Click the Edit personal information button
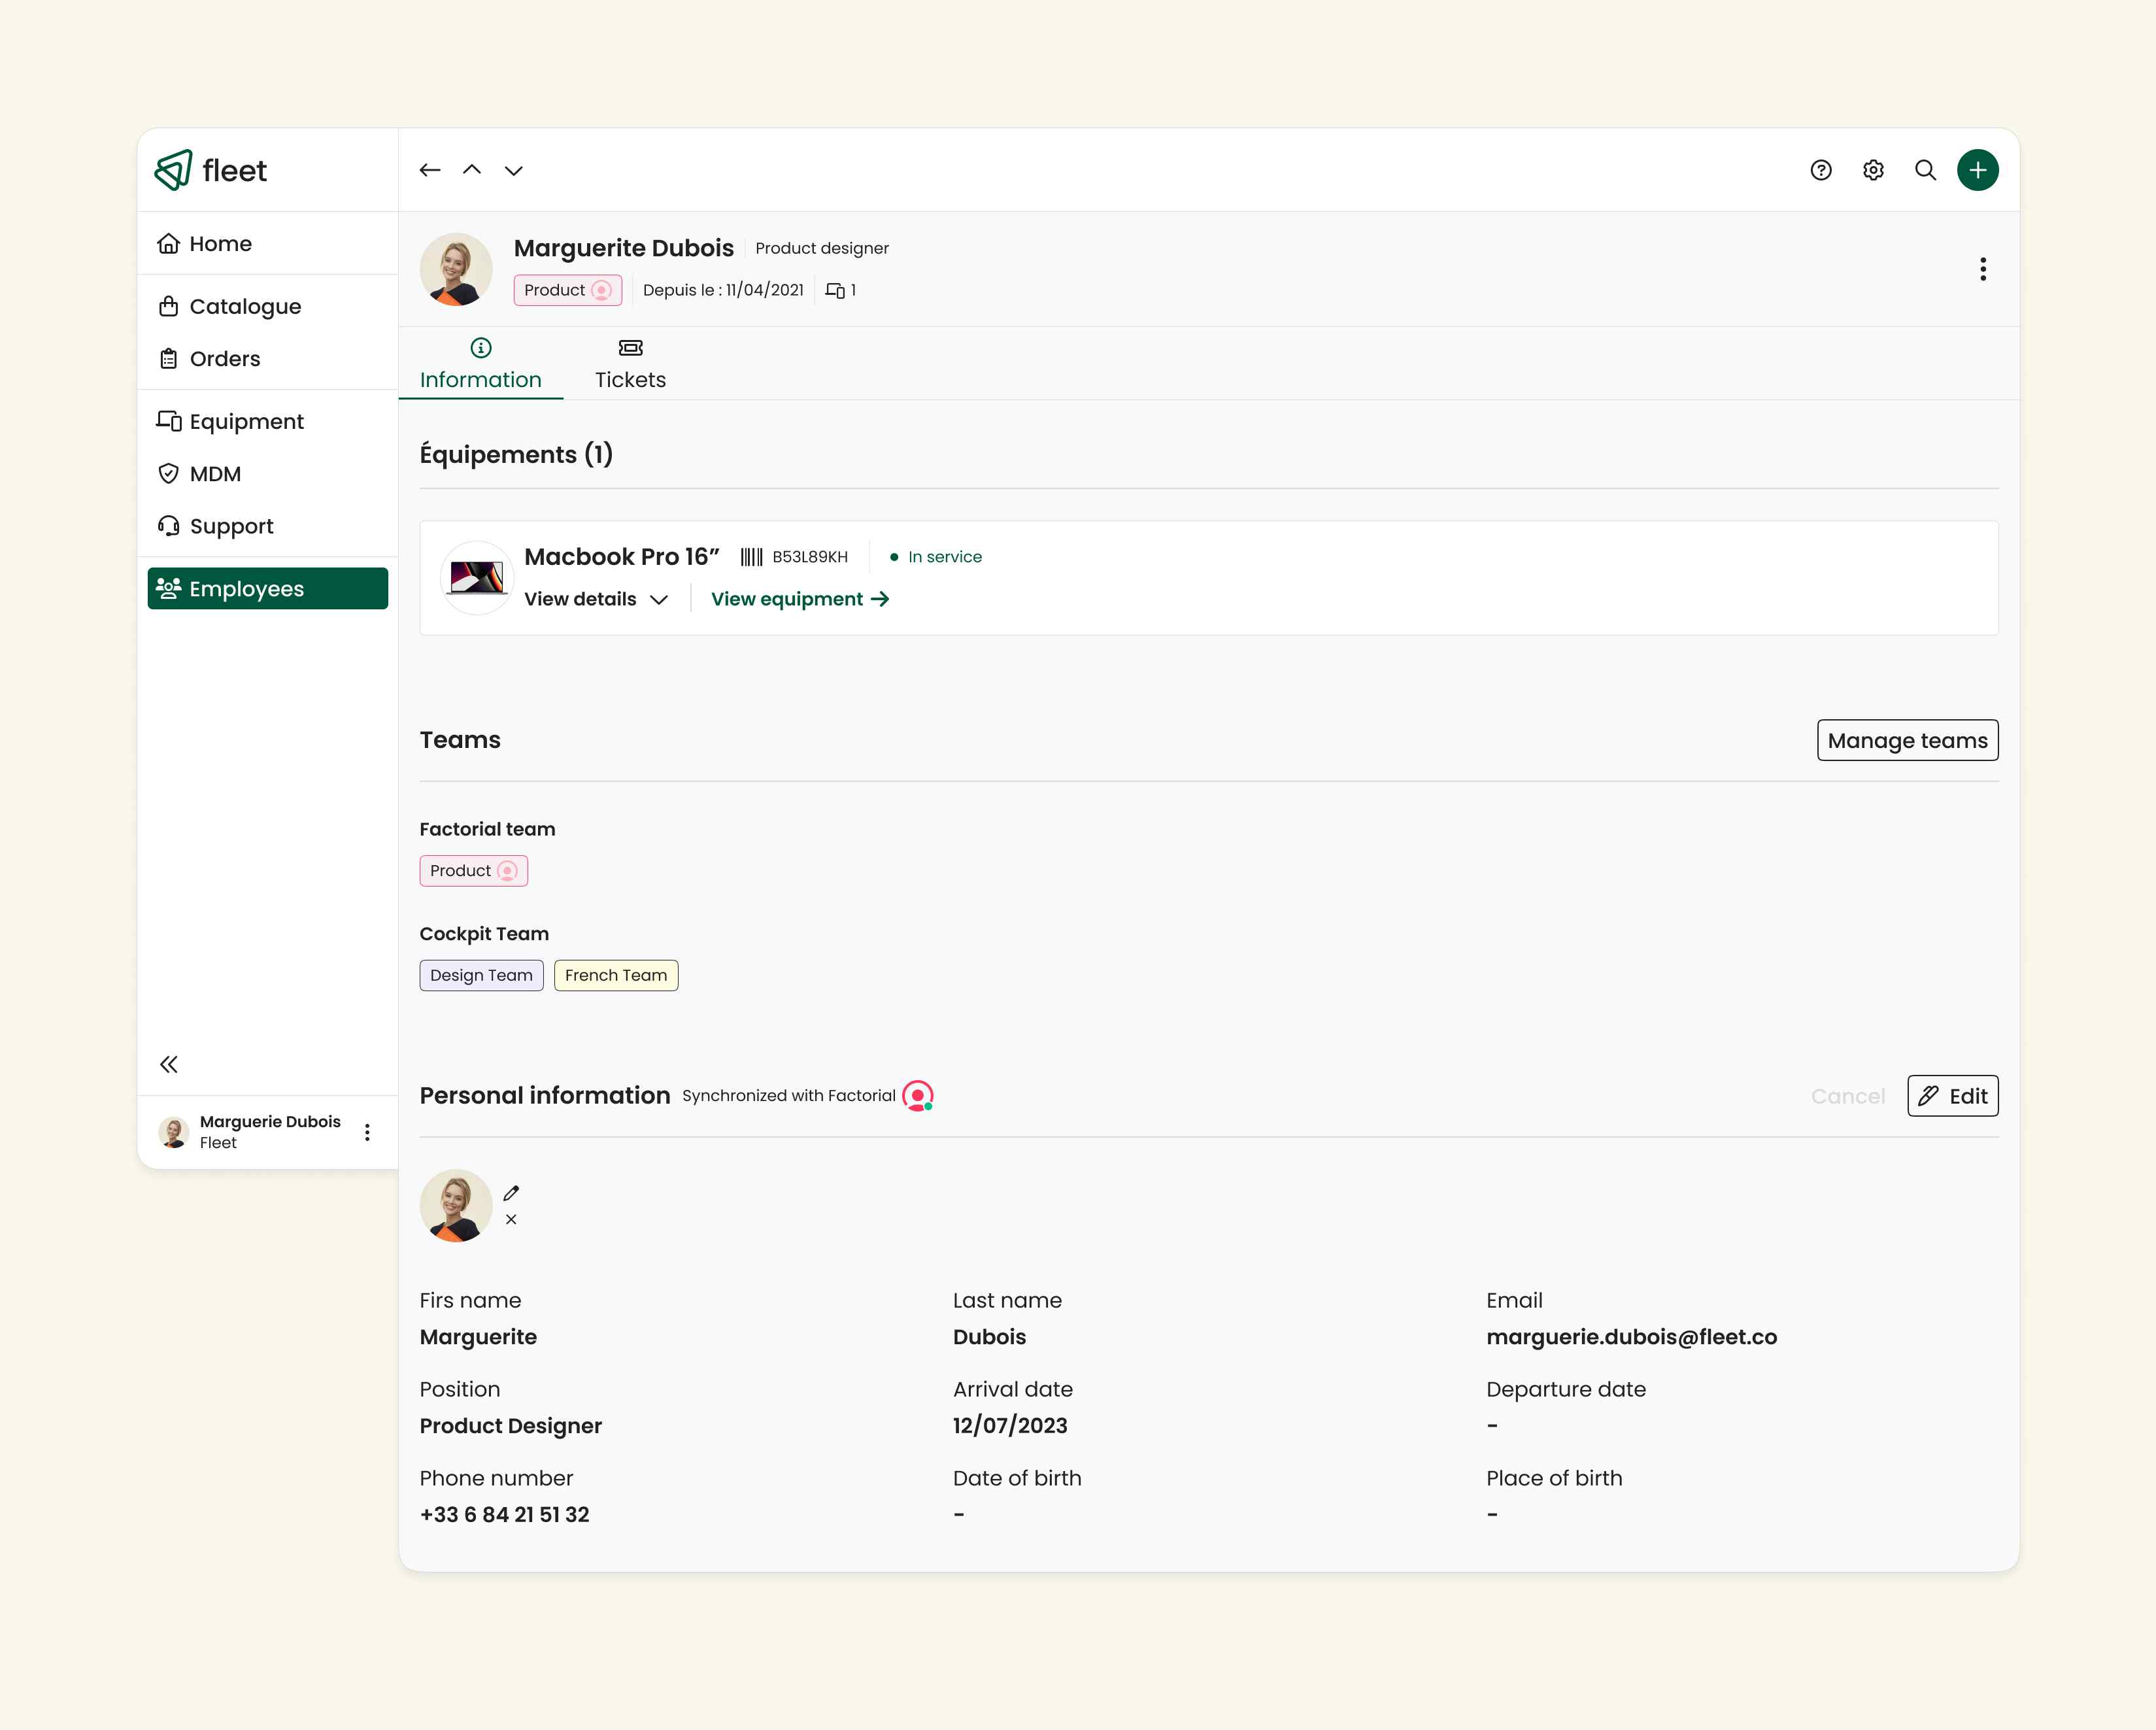Screen dimensions: 2156x1730 tap(1952, 1096)
